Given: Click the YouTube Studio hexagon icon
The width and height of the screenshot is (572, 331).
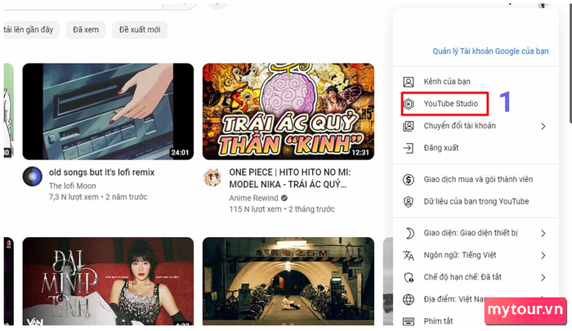Looking at the screenshot, I should (x=409, y=104).
